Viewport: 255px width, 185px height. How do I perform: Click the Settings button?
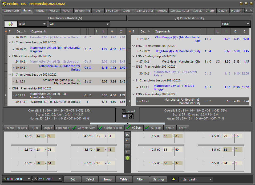coord(159,179)
